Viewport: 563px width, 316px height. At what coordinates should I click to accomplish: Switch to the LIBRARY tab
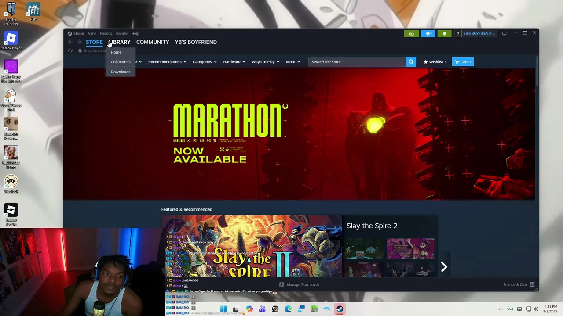[x=119, y=42]
